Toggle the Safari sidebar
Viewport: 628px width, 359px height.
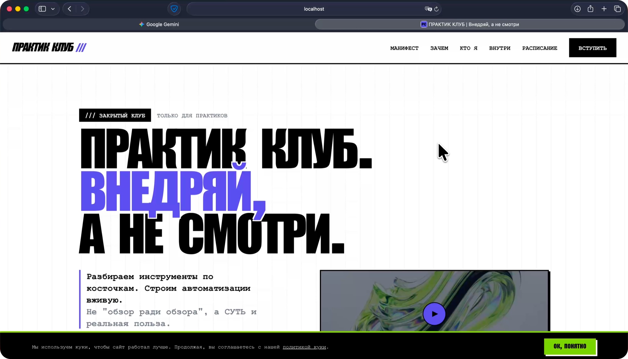coord(42,9)
